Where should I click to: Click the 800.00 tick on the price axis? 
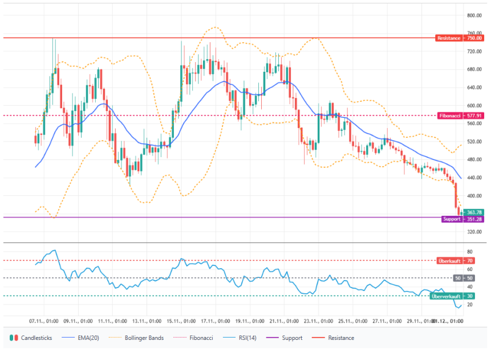click(x=474, y=15)
